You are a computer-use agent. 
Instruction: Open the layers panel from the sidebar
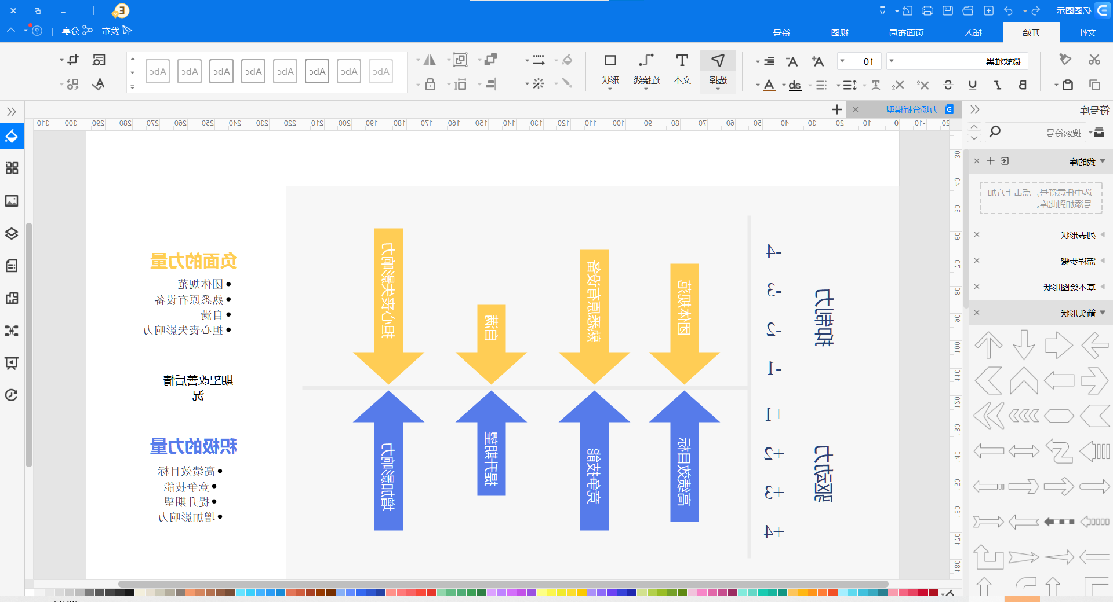pos(12,233)
